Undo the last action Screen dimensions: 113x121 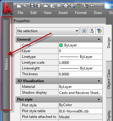pos(92,5)
